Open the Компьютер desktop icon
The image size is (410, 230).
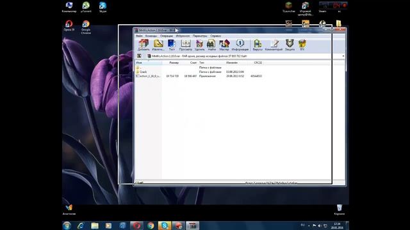pos(69,7)
